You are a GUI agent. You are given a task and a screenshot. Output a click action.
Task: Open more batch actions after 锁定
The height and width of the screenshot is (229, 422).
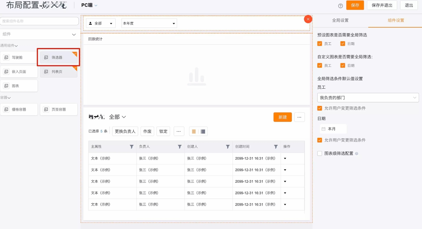click(x=179, y=131)
